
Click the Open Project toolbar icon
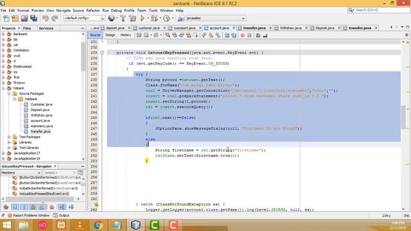click(x=24, y=18)
